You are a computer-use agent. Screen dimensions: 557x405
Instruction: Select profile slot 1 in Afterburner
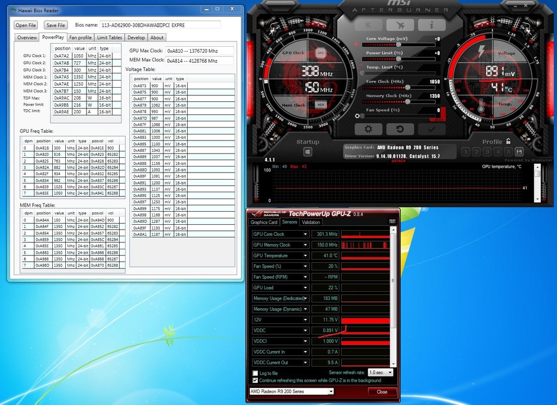466,152
